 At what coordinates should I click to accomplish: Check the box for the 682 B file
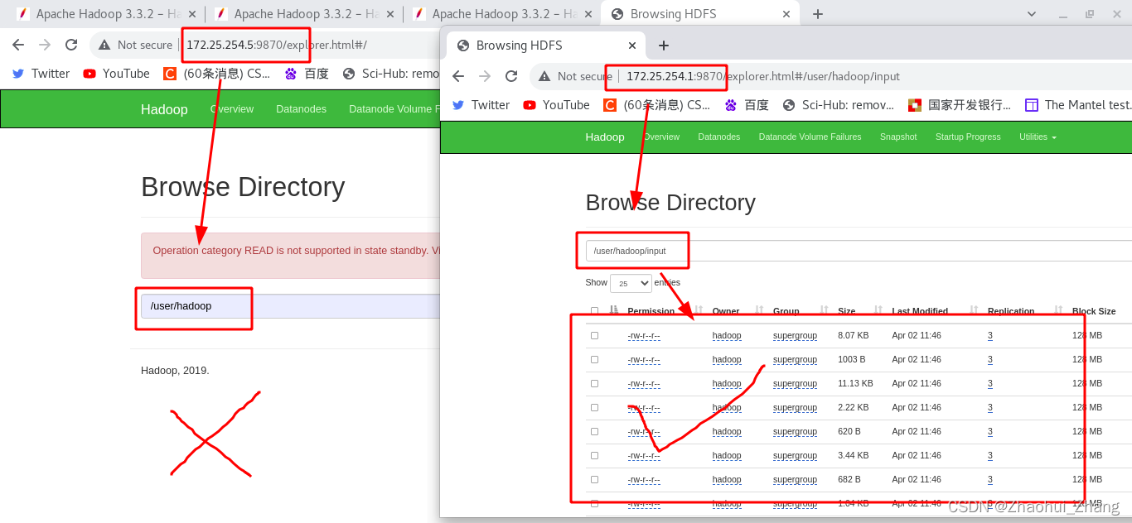(594, 479)
